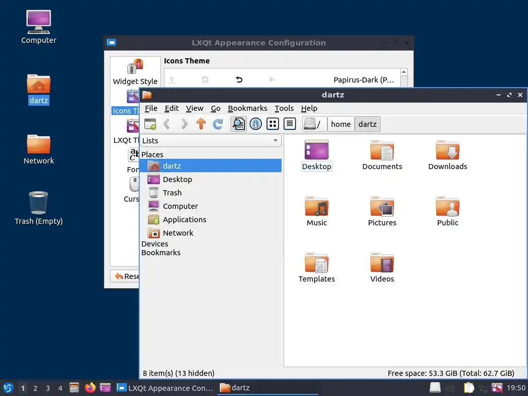
Task: Launch the file manager from quick launch
Action: [x=74, y=388]
